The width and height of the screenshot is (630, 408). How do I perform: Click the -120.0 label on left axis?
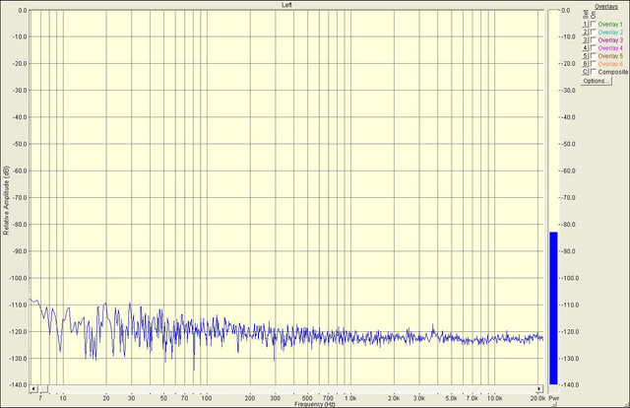pyautogui.click(x=19, y=332)
